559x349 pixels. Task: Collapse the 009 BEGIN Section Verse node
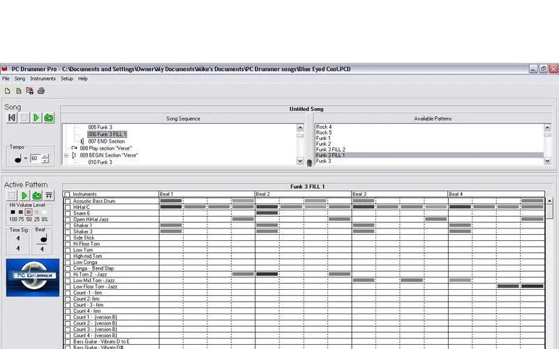pos(66,155)
